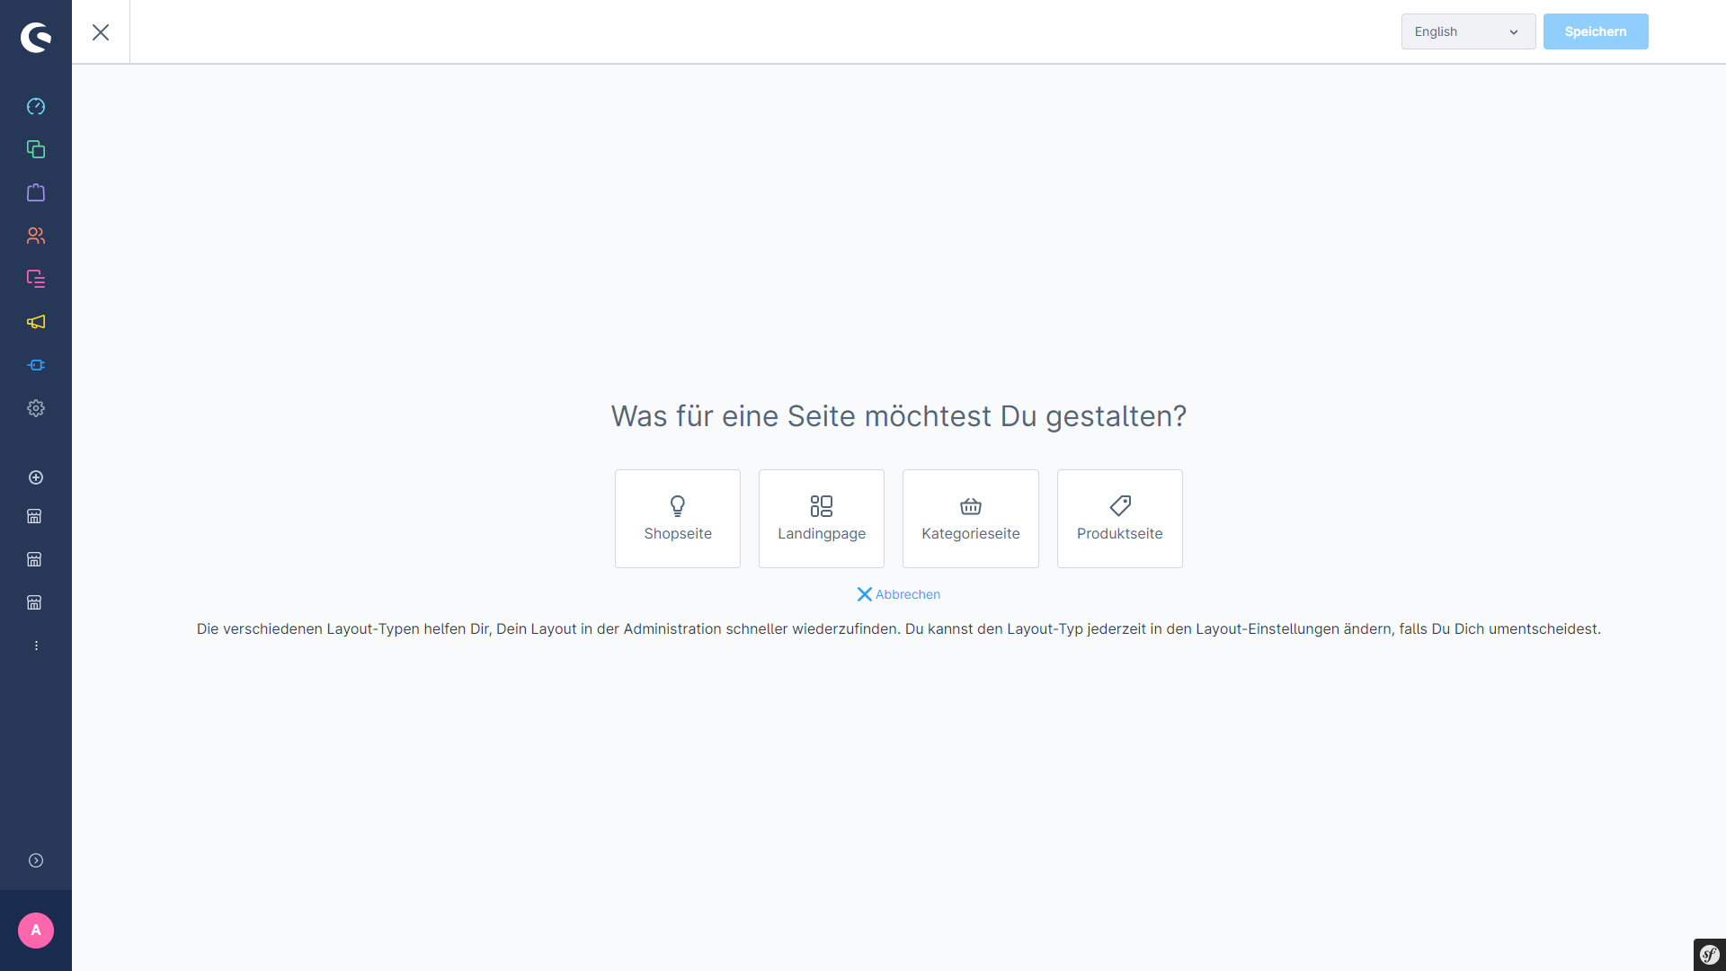Open the English language dropdown
The width and height of the screenshot is (1726, 971).
1468,32
